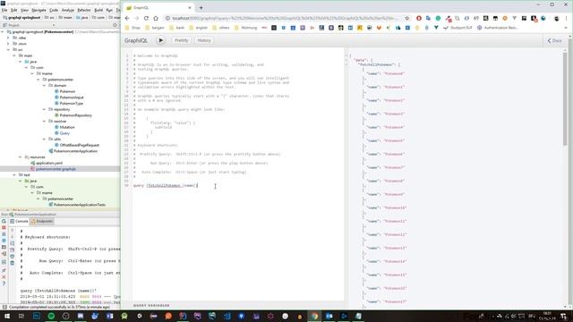Reload the browser page
This screenshot has height=322, width=573.
(x=146, y=18)
